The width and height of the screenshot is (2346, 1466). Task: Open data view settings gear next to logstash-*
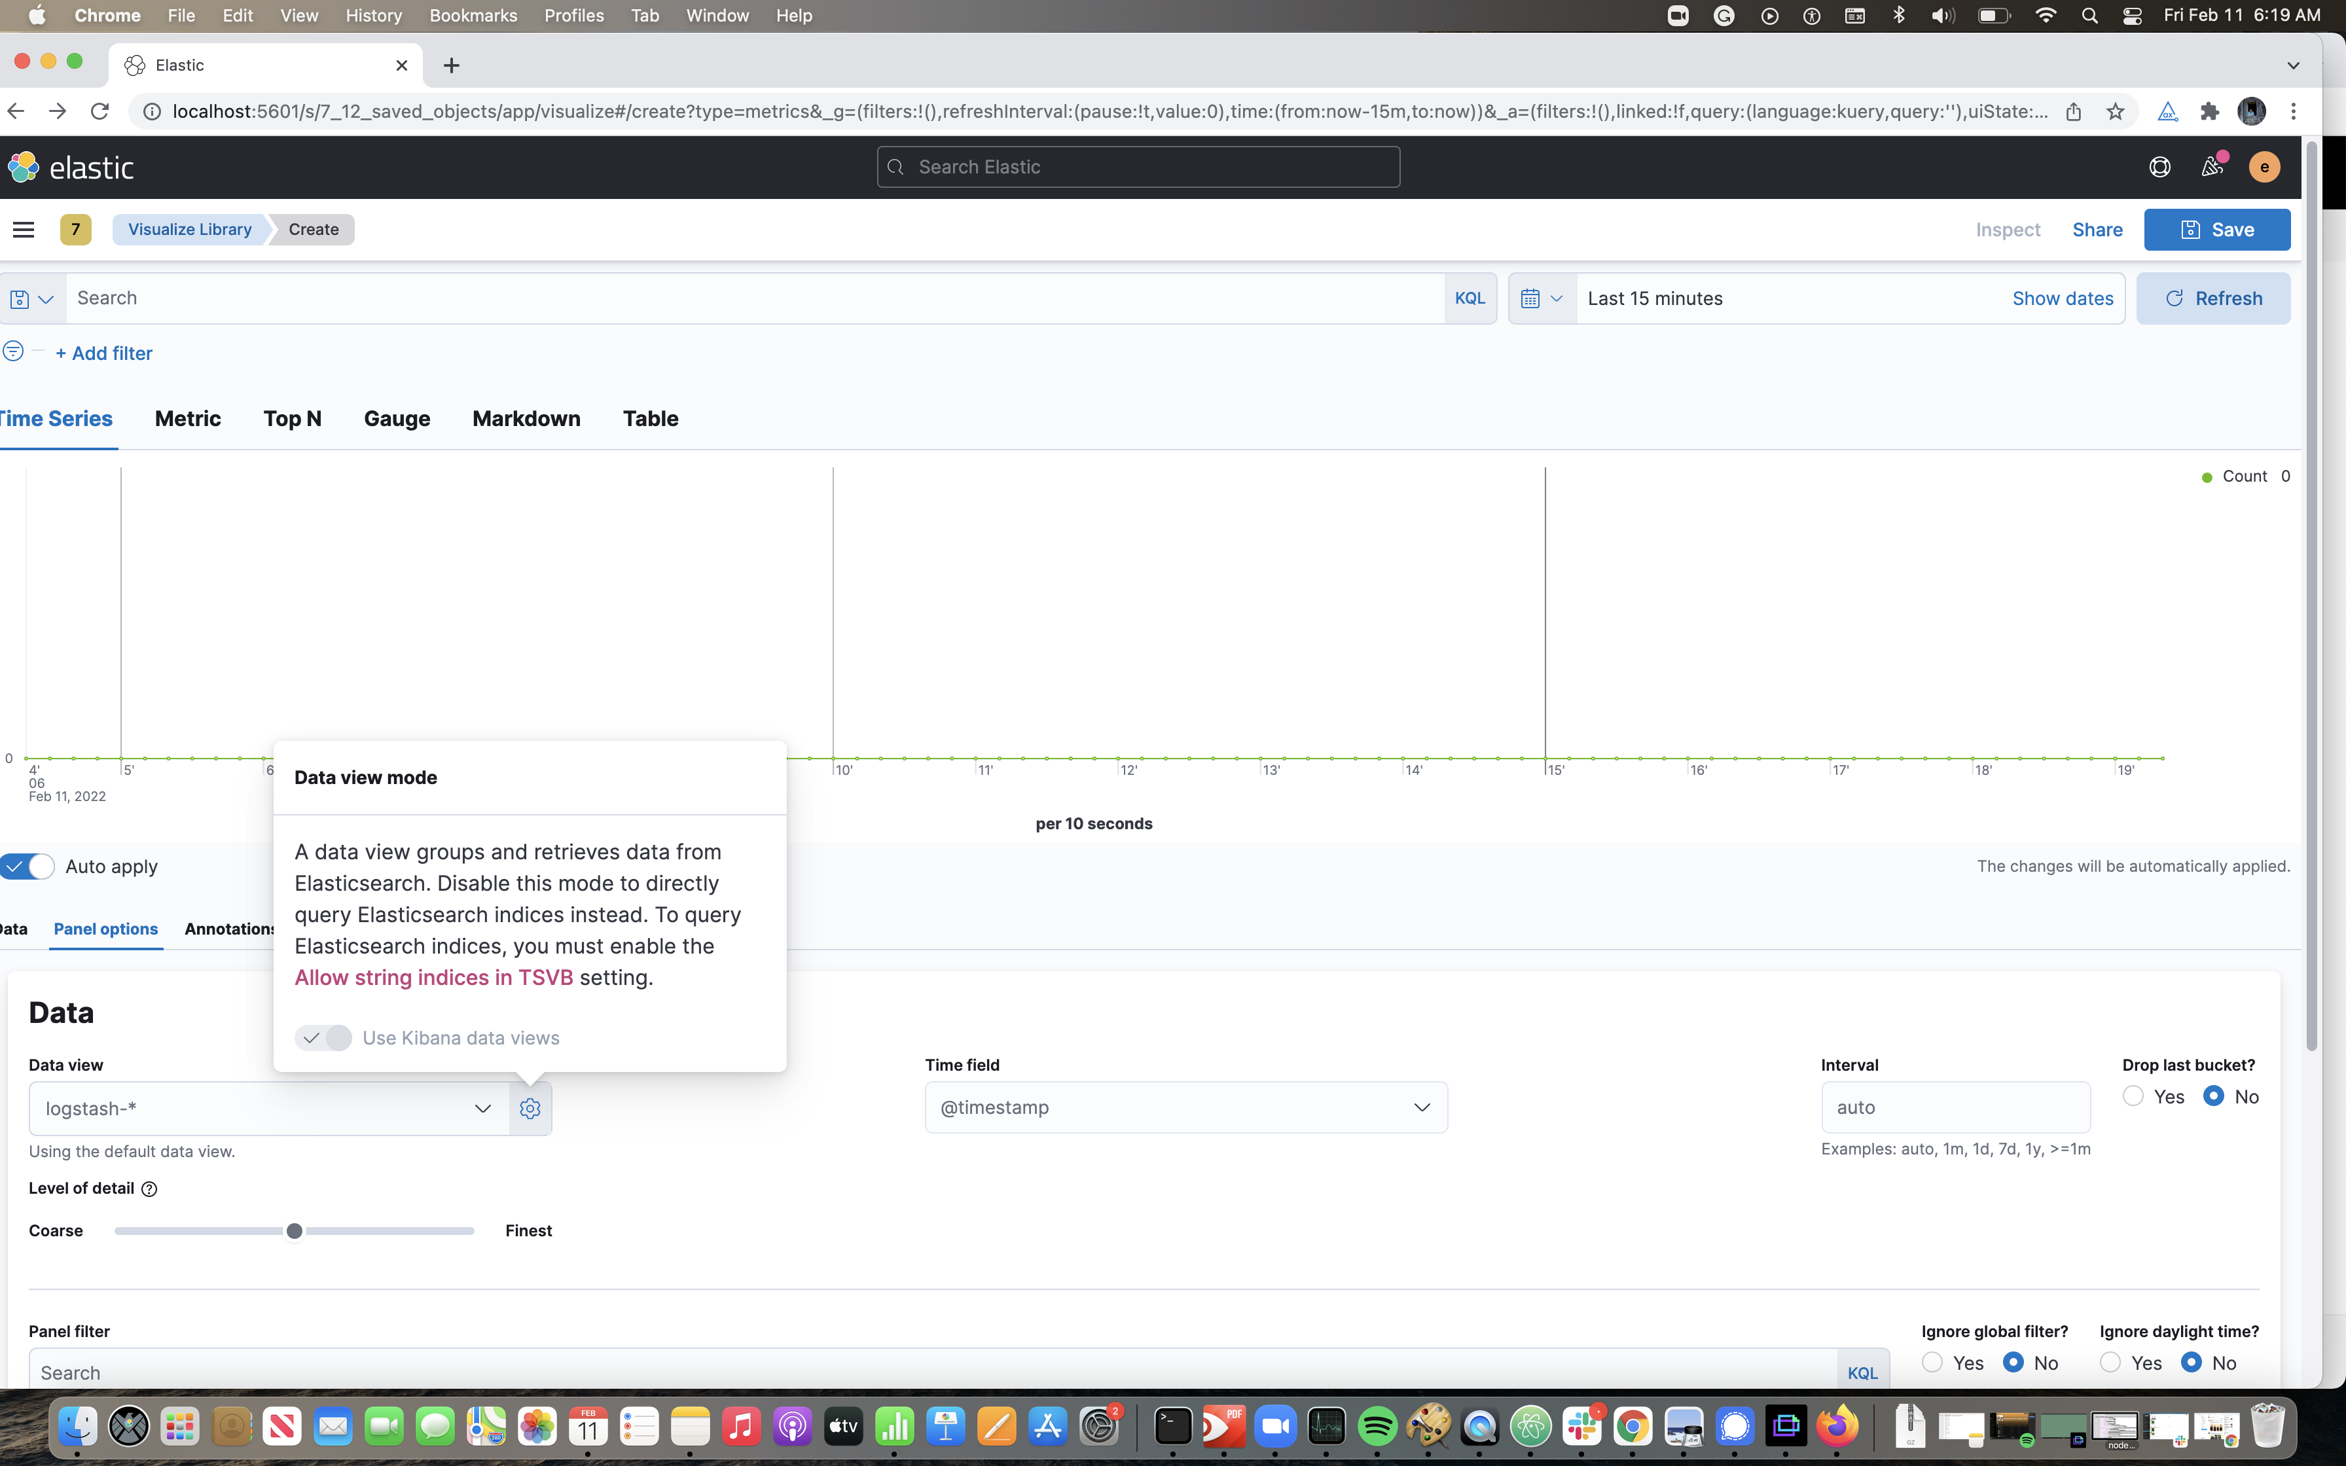pos(530,1107)
